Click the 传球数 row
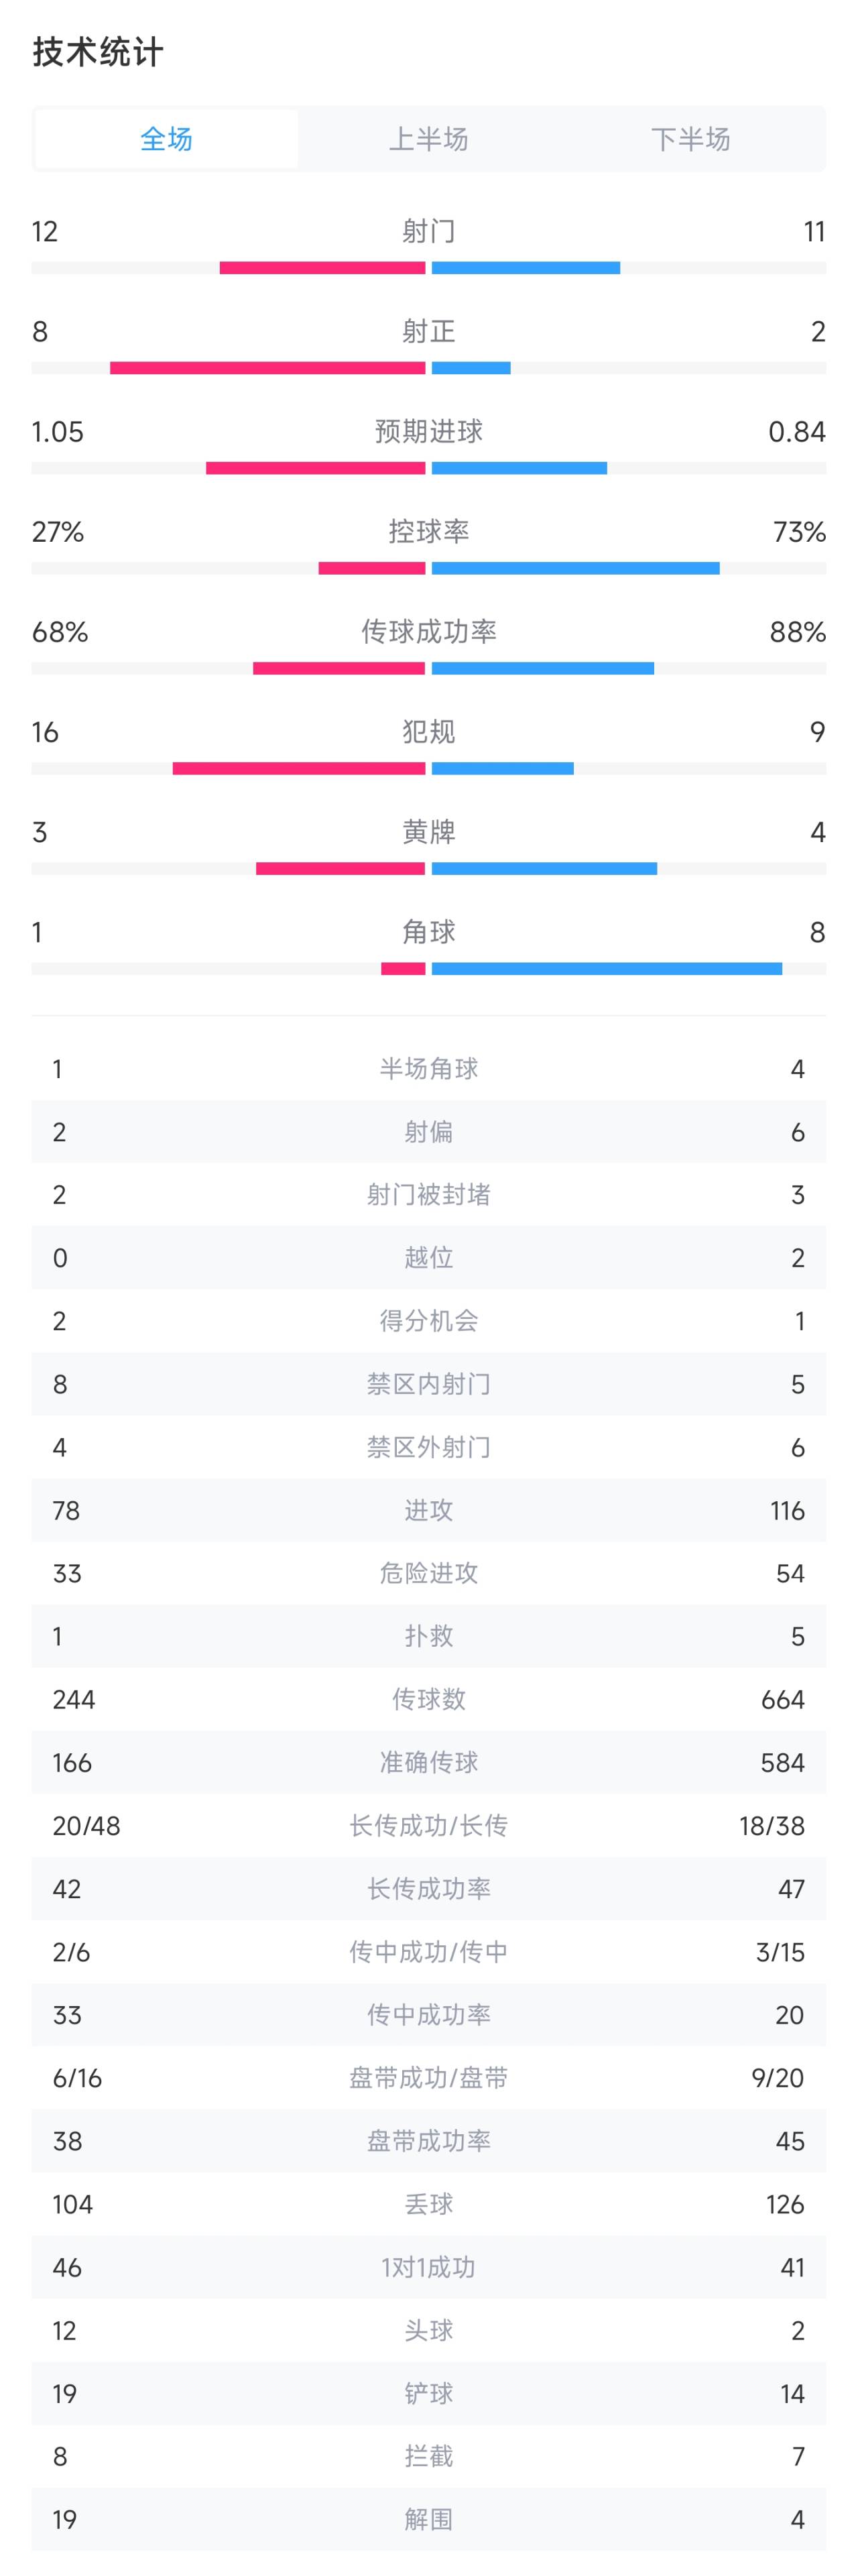 429,1699
